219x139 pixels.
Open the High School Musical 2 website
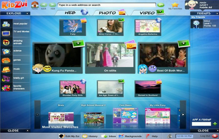click(93, 118)
